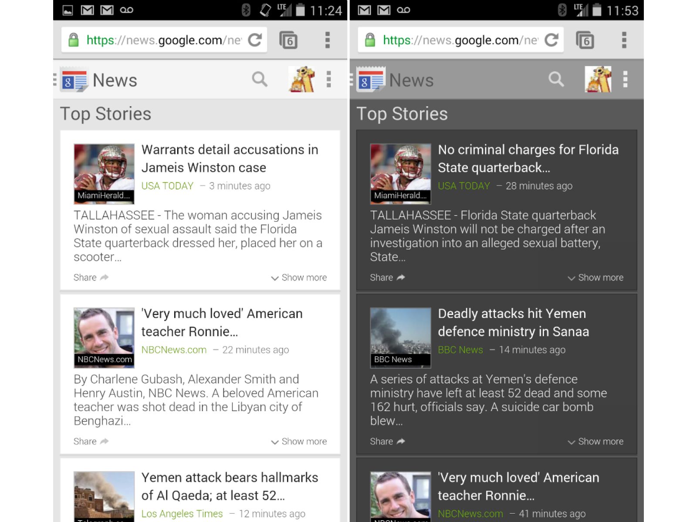Expand Show more on Deadly attacks Yemen story
This screenshot has width=697, height=522.
(595, 442)
